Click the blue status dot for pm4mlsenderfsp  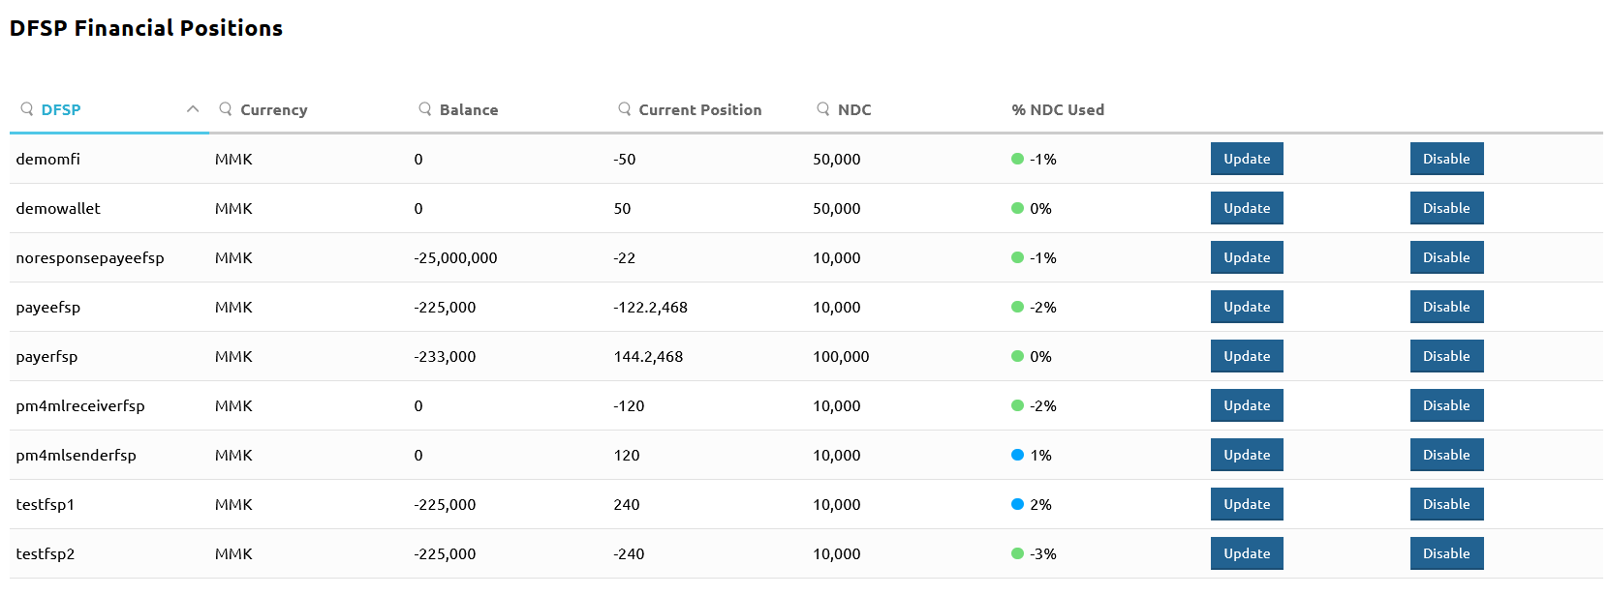(1017, 455)
